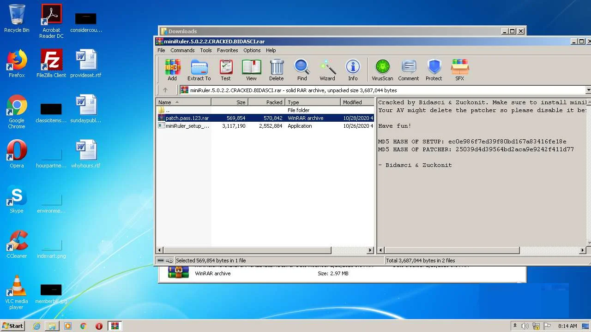Open the View toolbar tool
The width and height of the screenshot is (591, 332).
tap(251, 70)
